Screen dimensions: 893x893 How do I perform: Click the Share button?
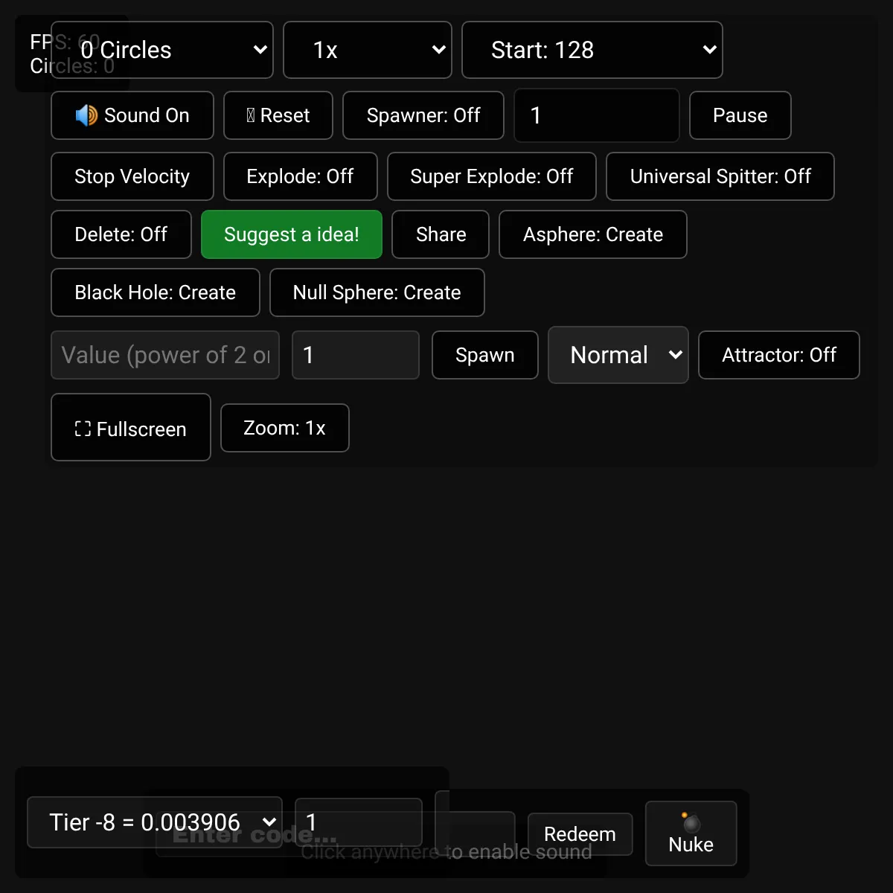(441, 234)
